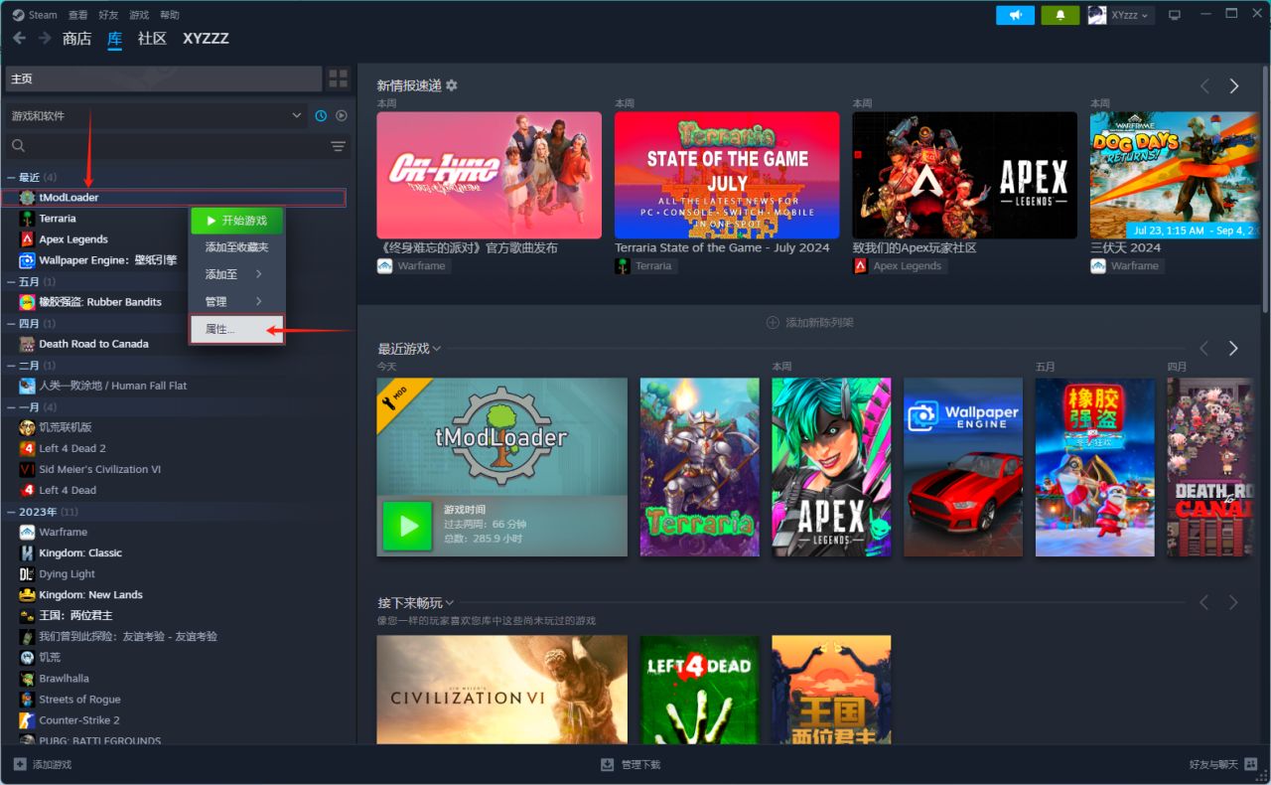Open the Steam menu

pyautogui.click(x=35, y=15)
